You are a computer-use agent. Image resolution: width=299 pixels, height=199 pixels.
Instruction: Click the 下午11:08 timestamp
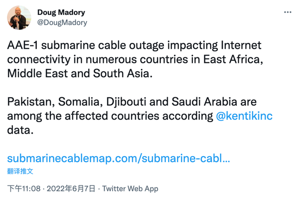point(24,189)
